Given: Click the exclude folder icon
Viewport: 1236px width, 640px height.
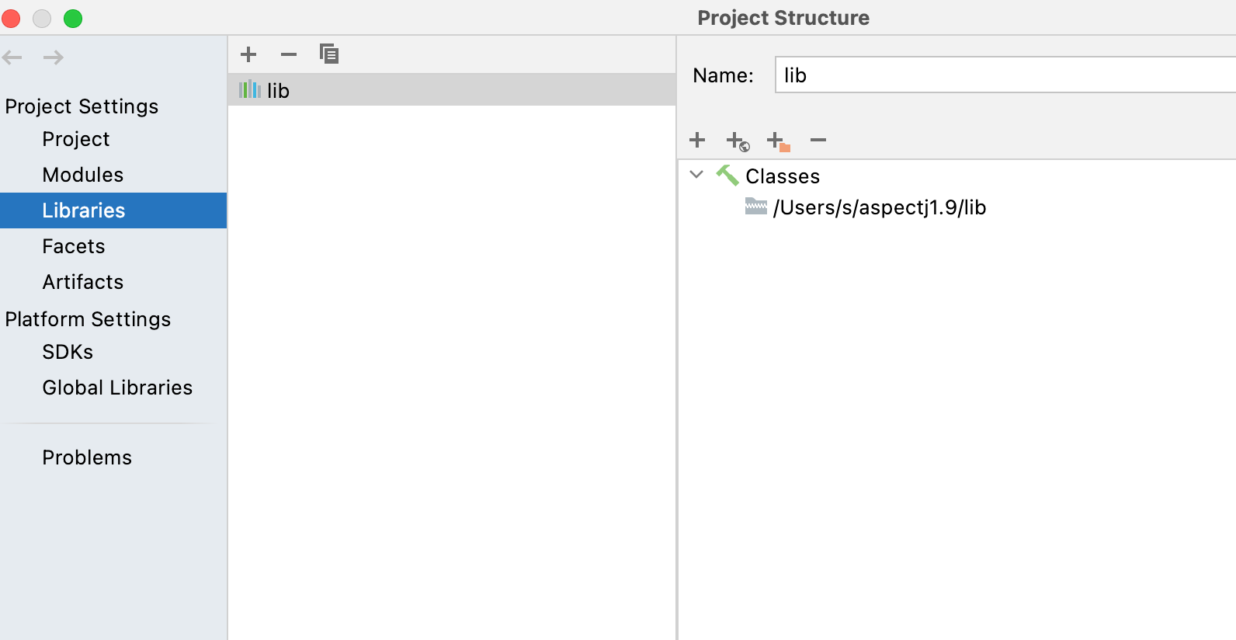Looking at the screenshot, I should pos(778,141).
